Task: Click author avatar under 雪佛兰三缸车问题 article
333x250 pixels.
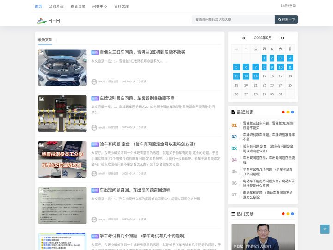Action: click(94, 81)
